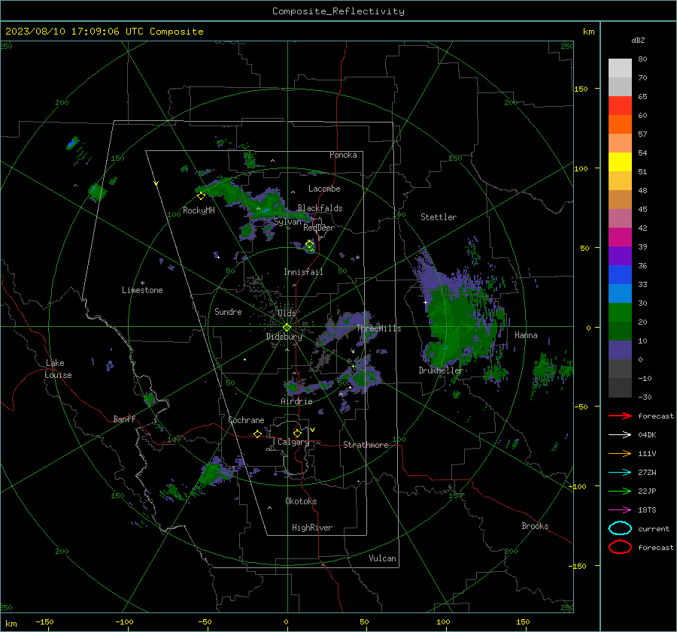Click yellow diamond marker above Calgary

297,433
